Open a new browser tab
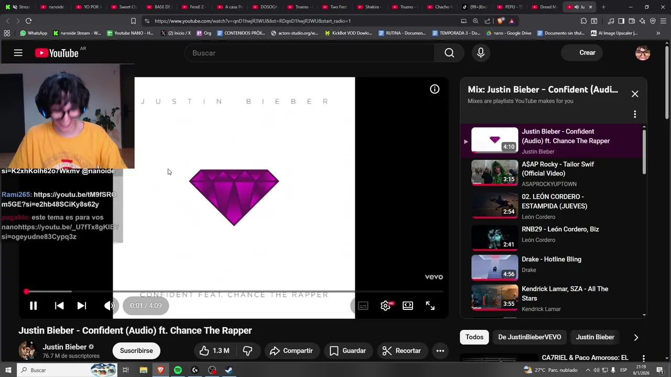 tap(603, 7)
